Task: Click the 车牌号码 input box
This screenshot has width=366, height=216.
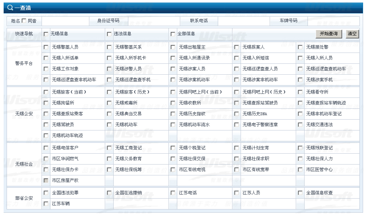Action: pos(330,21)
